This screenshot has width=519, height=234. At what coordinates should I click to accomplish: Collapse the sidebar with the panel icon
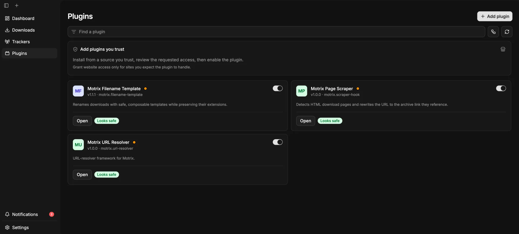6,5
